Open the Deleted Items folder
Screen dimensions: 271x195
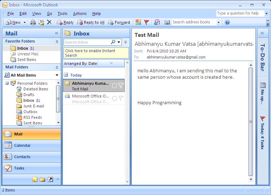(x=33, y=89)
